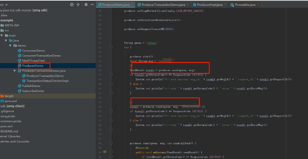Switch to the Throwable.java tab
Image resolution: width=308 pixels, height=159 pixels.
coord(246,5)
